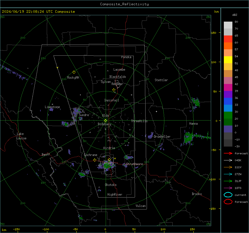Click the radar center marker at Olds

(x=106, y=121)
